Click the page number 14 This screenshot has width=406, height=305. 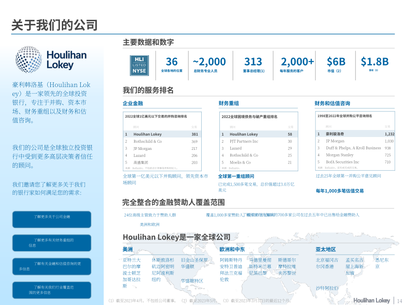(399, 301)
